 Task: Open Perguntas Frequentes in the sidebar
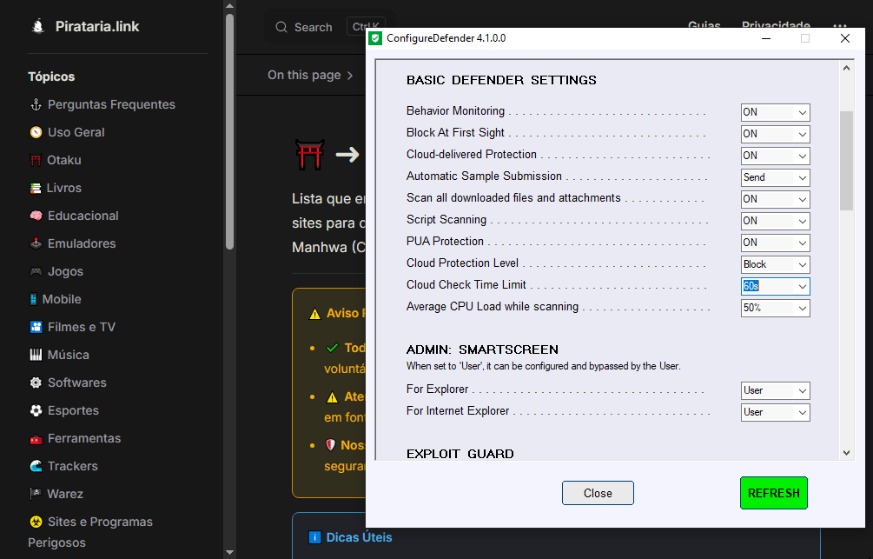click(x=111, y=105)
